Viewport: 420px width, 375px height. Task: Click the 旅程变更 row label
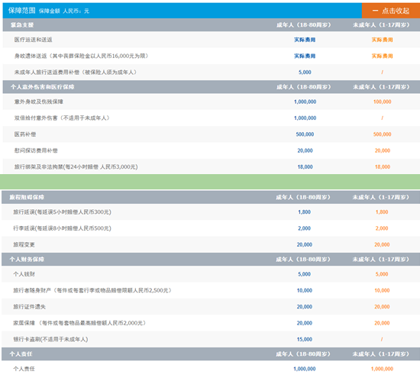pyautogui.click(x=24, y=244)
